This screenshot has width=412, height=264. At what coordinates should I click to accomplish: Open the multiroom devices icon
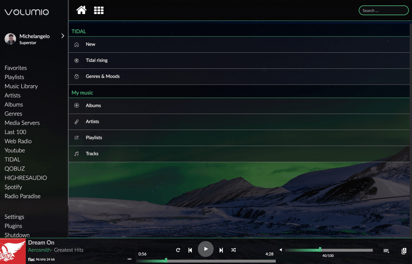[x=404, y=250]
